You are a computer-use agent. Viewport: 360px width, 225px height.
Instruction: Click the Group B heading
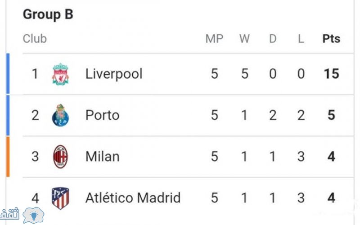(48, 14)
